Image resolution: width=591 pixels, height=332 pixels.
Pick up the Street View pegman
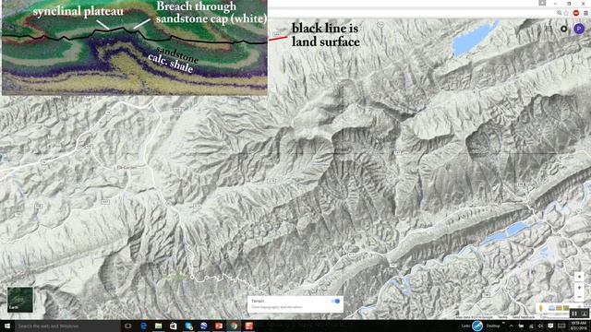[541, 308]
